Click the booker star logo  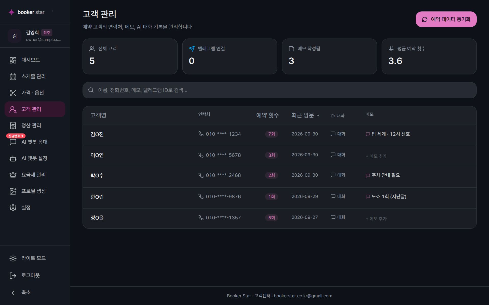(x=26, y=12)
